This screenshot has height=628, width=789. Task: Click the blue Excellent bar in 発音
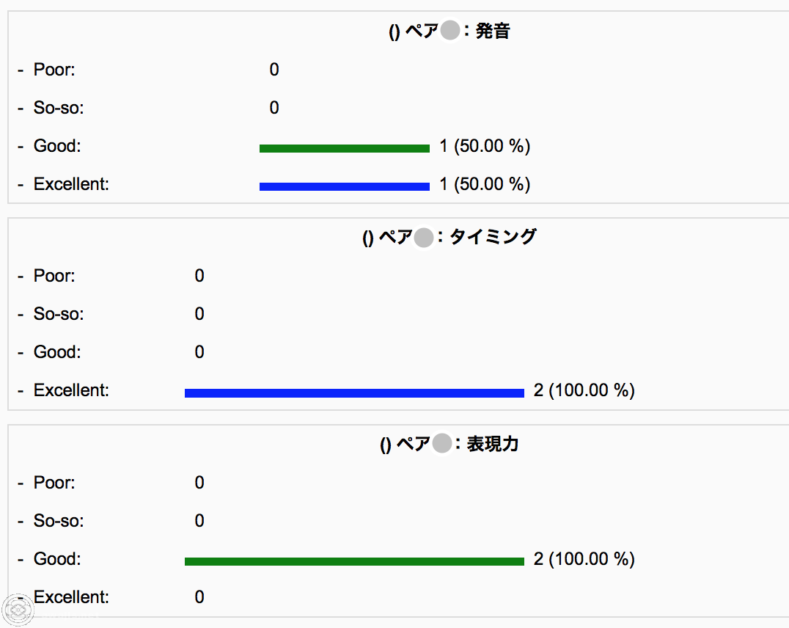coord(344,186)
